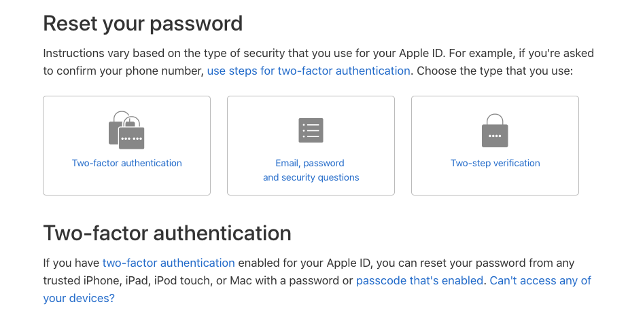Viewport: 628px width, 317px height.
Task: Follow the 'passcode that's enabled' link
Action: [419, 280]
